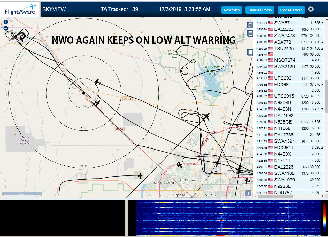
Task: Open the map info button
Action: click(248, 193)
